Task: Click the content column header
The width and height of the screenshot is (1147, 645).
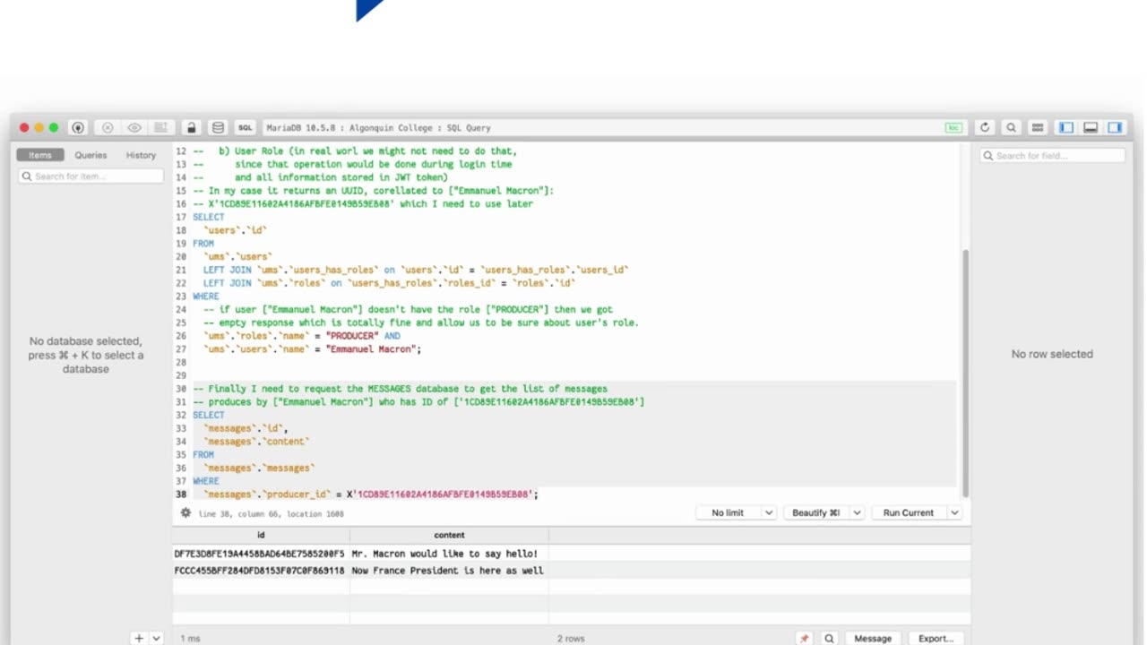Action: pos(449,535)
